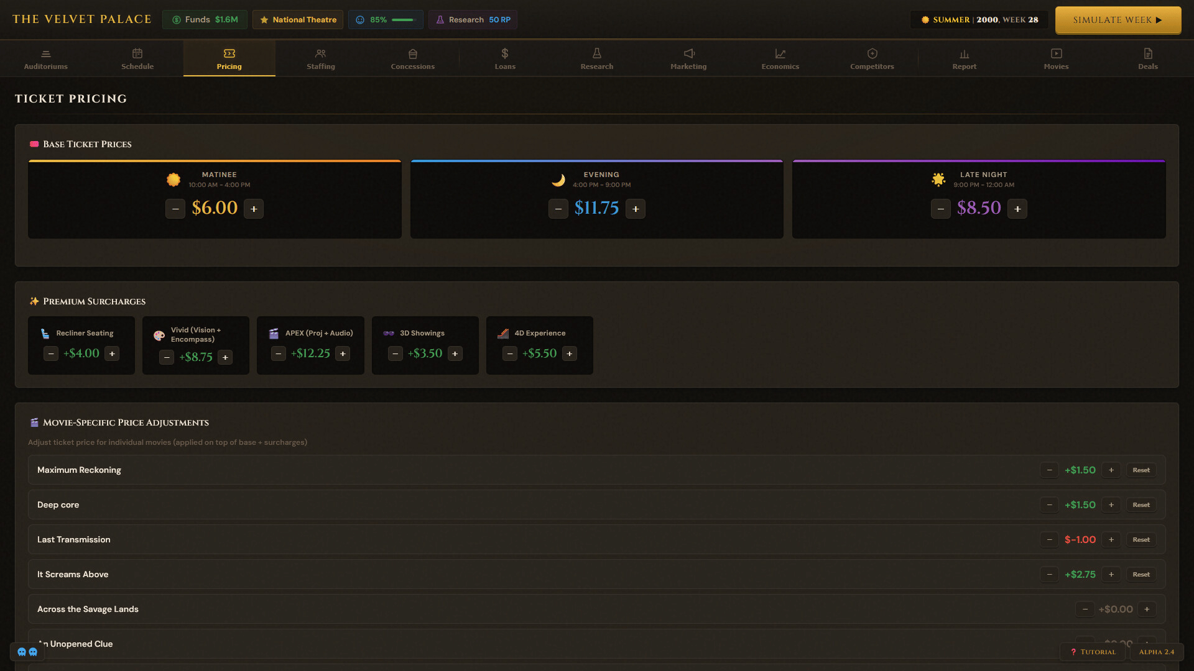Decrease the Recliner Seating surcharge

click(x=51, y=354)
